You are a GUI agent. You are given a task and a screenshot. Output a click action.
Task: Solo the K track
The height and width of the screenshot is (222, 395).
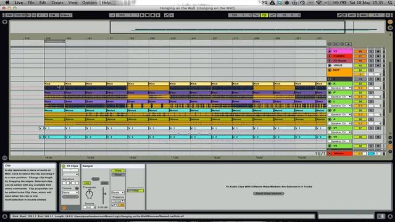click(x=371, y=84)
